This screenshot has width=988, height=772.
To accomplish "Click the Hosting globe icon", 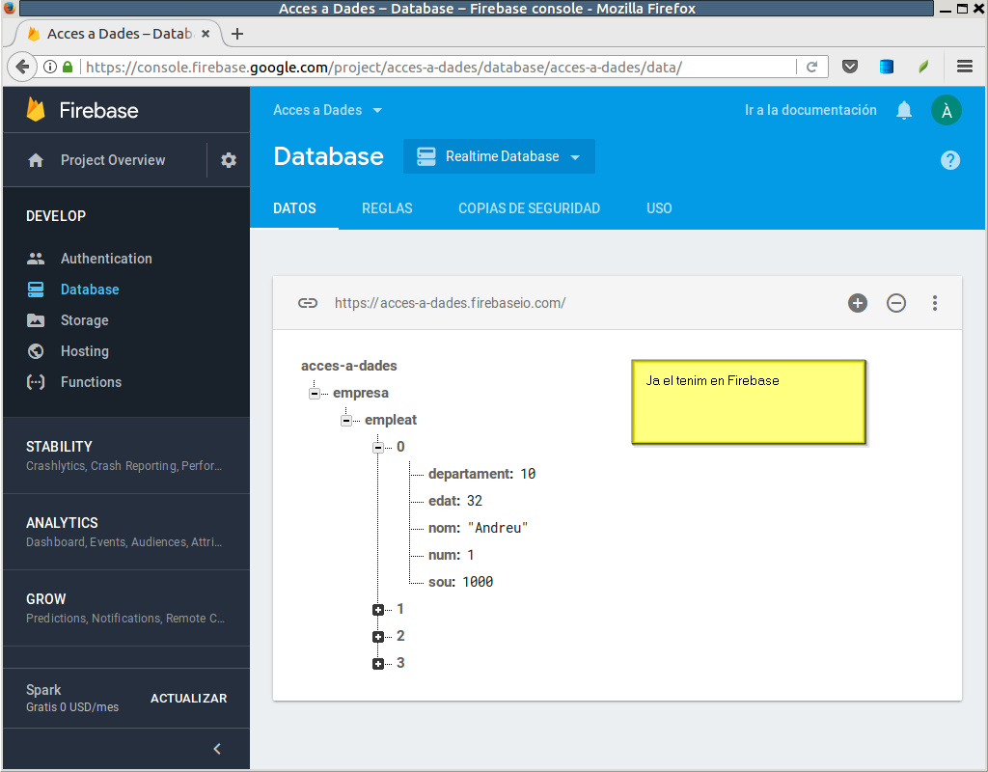I will point(36,351).
